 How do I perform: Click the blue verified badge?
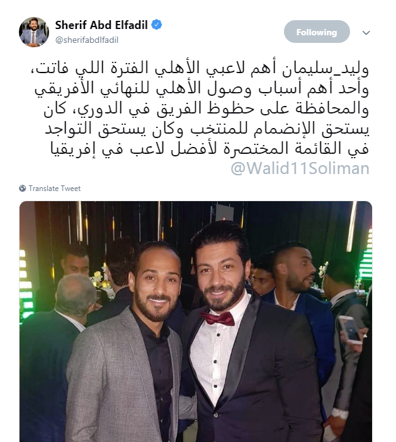[157, 25]
